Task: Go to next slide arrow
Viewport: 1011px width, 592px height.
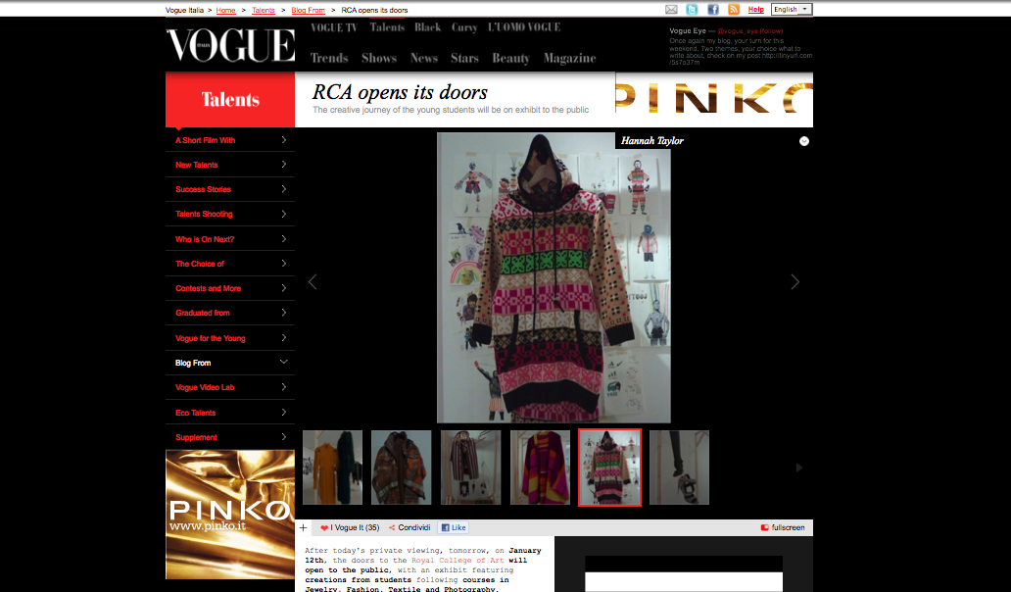Action: (795, 282)
